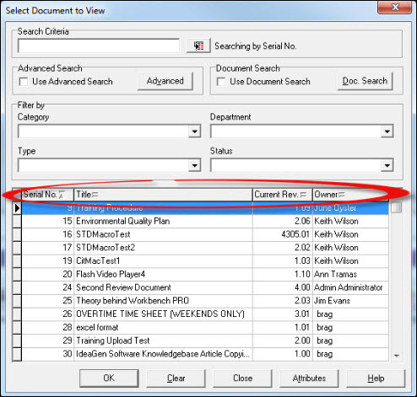Click the Current Rev. column filter icon
This screenshot has width=417, height=397.
pos(303,195)
